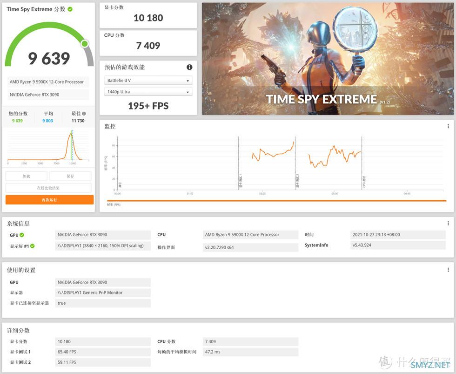This screenshot has width=456, height=374.
Task: Click the 'true' value field
Action: point(103,303)
